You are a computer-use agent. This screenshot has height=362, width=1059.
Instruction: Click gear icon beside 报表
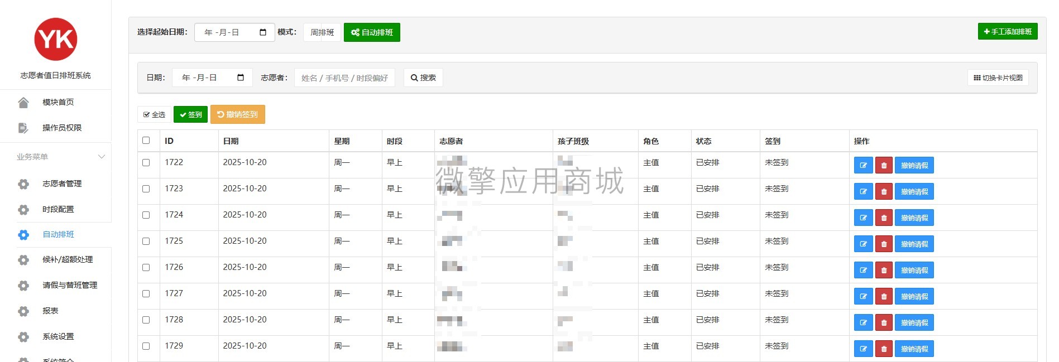pyautogui.click(x=23, y=311)
